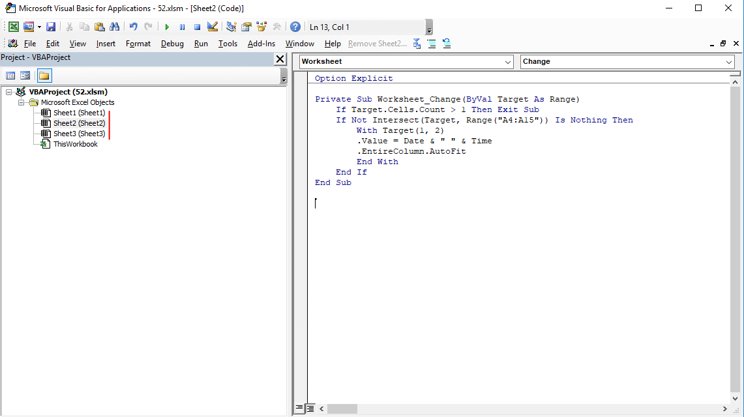Collapse the VBAProject (52.xlsm) node

(9, 92)
